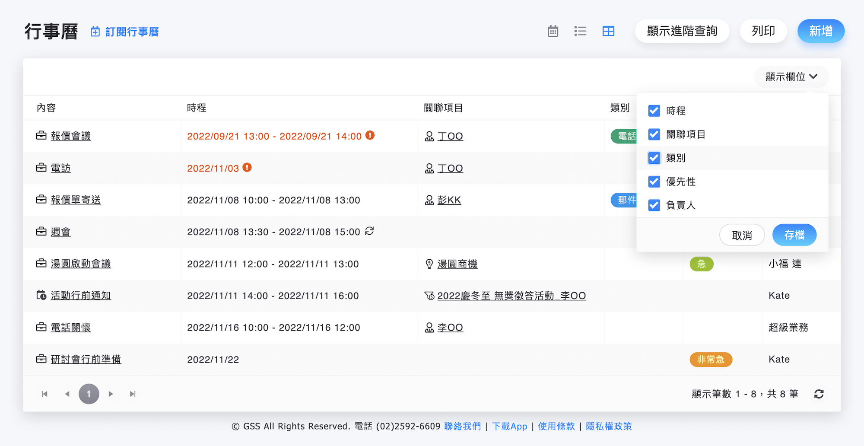Click the 新增 button to add an event
Viewport: 864px width, 446px height.
(821, 31)
